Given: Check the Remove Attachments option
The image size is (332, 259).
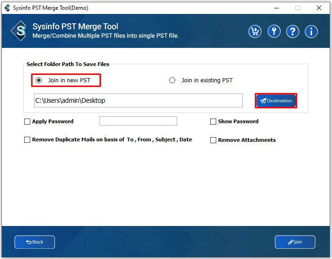Looking at the screenshot, I should [x=213, y=140].
